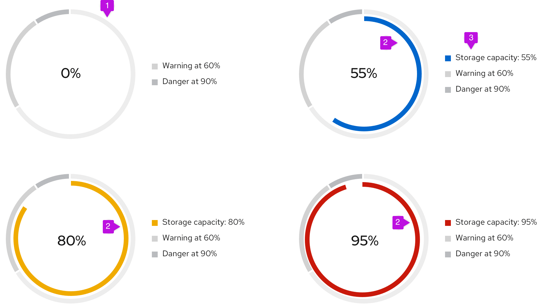Click Danger at 90% in 0% chart legend
This screenshot has height=307, width=549.
coord(190,81)
